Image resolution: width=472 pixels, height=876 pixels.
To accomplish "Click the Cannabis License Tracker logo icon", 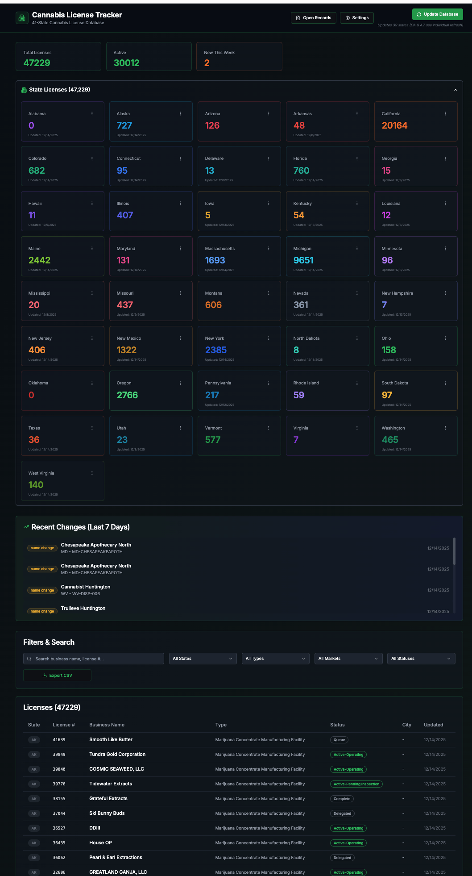I will (22, 18).
